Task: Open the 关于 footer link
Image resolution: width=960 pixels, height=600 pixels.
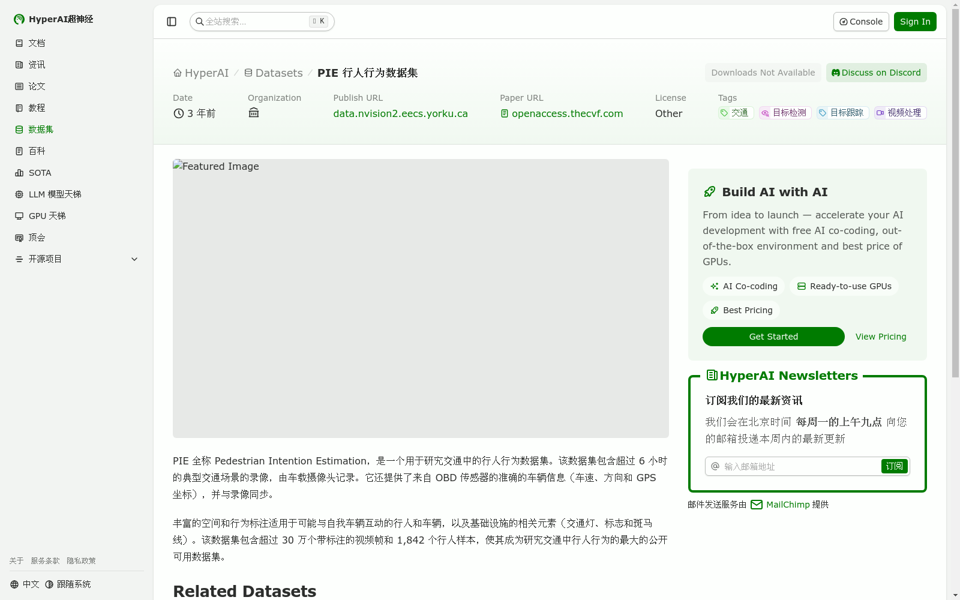Action: [x=16, y=560]
